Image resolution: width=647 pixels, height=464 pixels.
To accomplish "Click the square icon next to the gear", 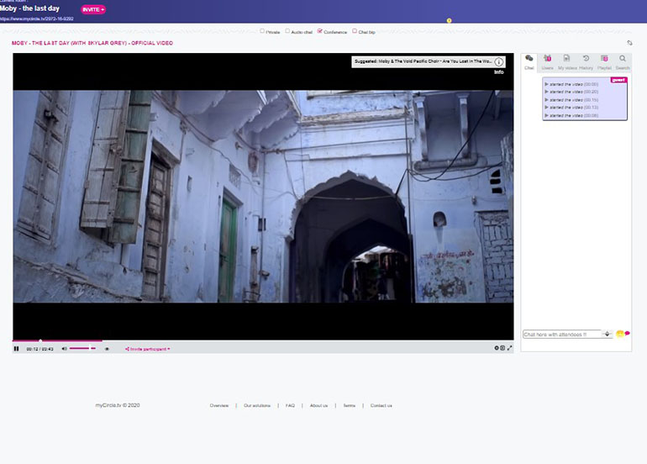I will coord(502,348).
